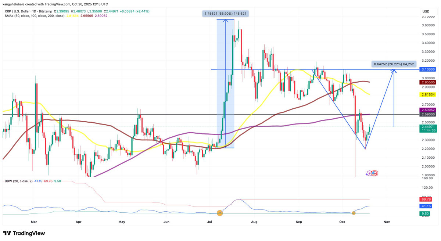Click the red BBW upper band label 69.76
441x241 pixels.
tap(426, 199)
